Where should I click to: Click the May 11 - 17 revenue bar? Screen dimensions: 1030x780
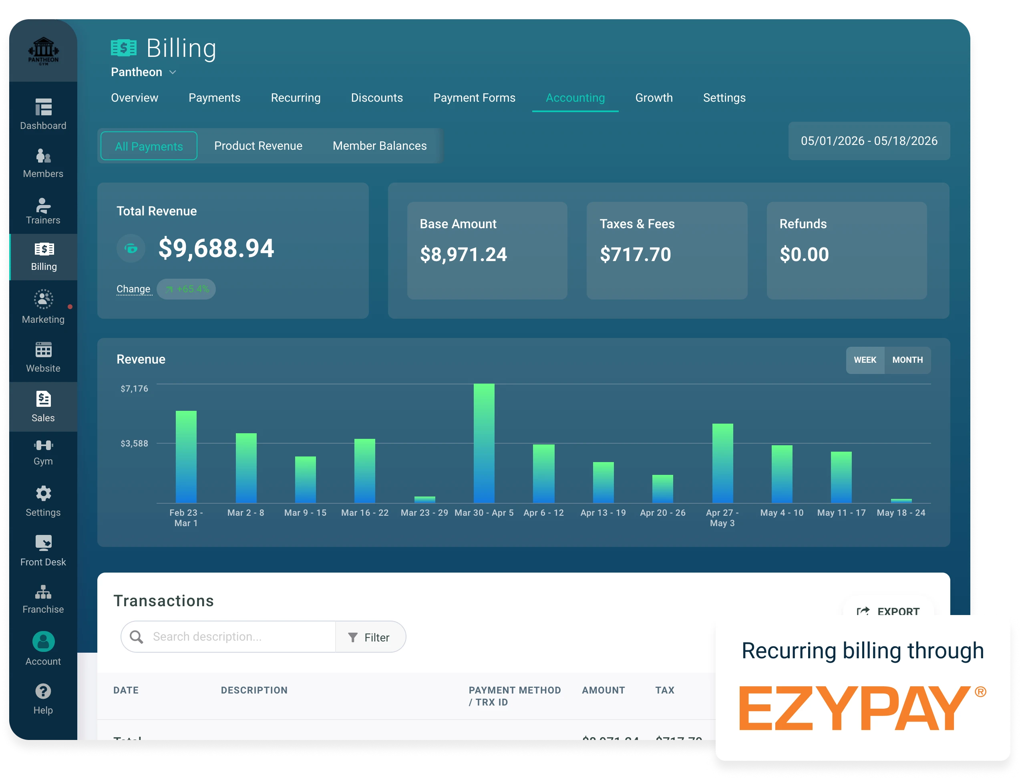841,477
